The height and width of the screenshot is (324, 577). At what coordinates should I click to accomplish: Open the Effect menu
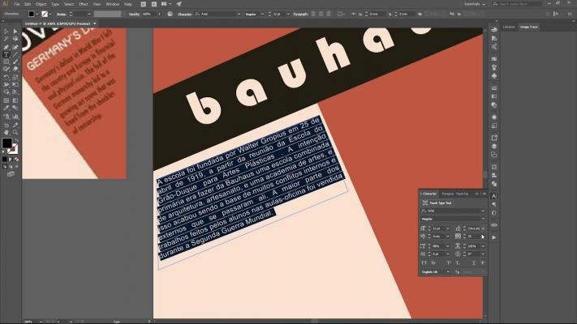[84, 4]
